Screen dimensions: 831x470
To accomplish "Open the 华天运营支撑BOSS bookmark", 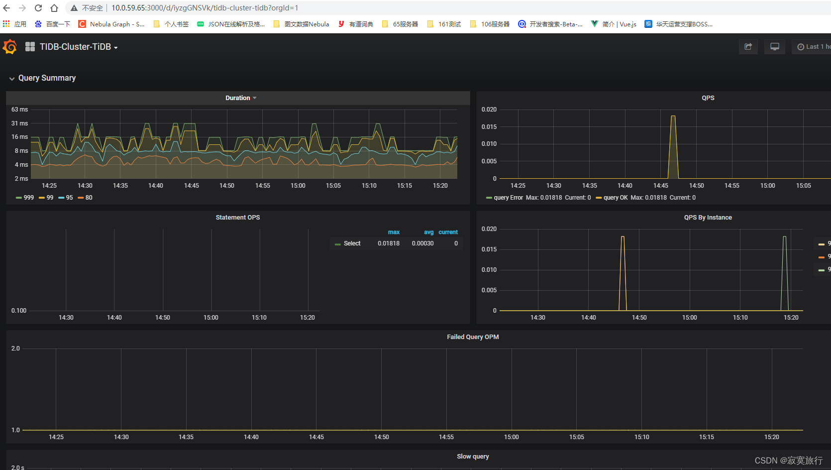I will 679,24.
